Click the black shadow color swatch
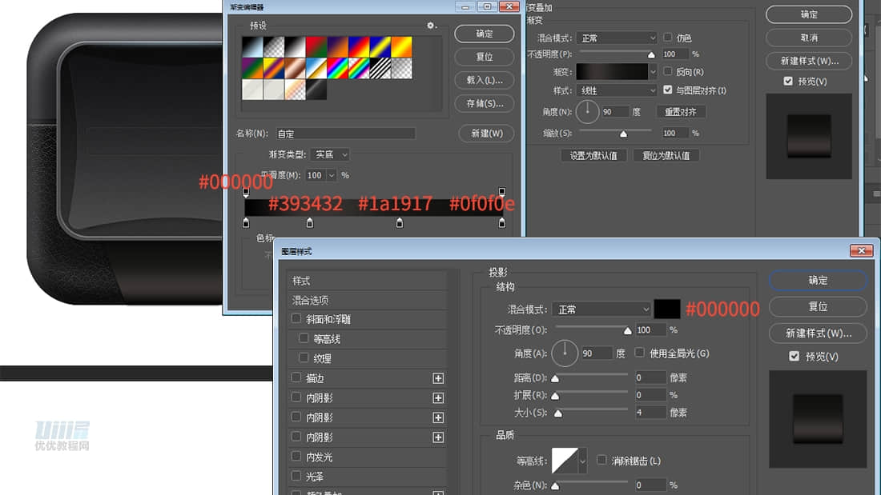 [667, 309]
